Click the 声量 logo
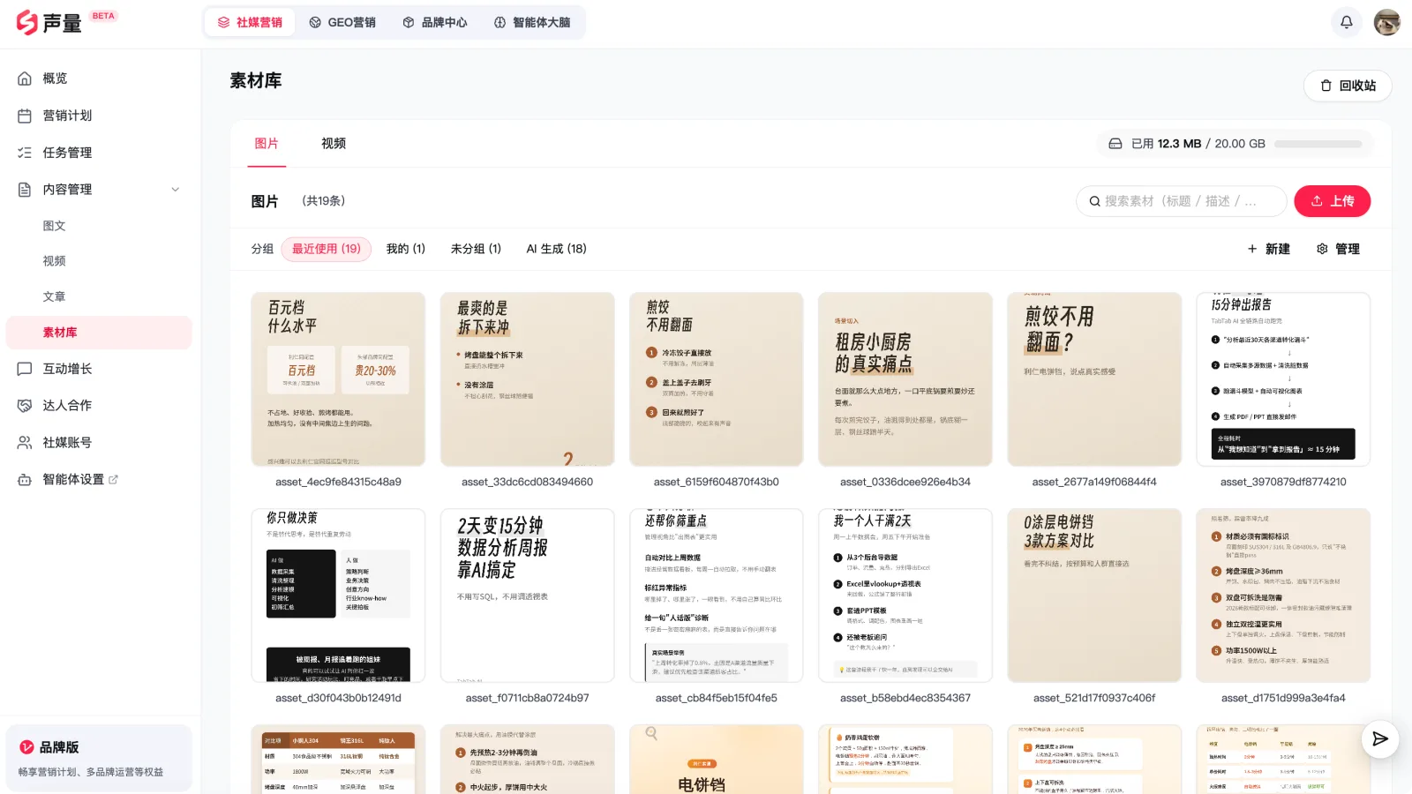This screenshot has height=794, width=1412. tap(49, 22)
